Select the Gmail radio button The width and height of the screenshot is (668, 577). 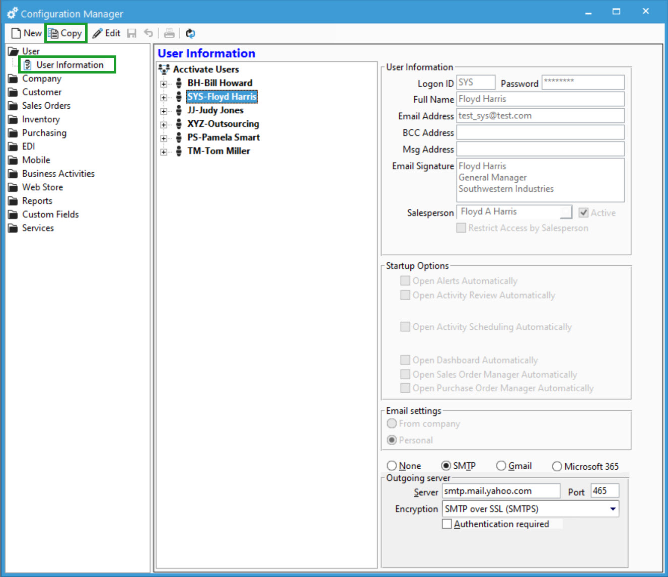[501, 466]
